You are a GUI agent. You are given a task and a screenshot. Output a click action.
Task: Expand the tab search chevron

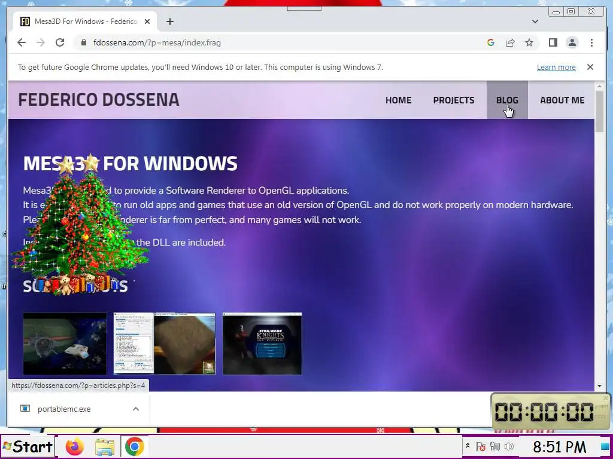click(x=535, y=22)
